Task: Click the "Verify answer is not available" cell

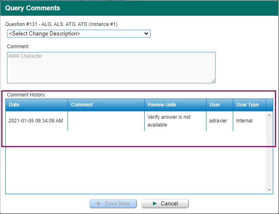Action: 175,121
